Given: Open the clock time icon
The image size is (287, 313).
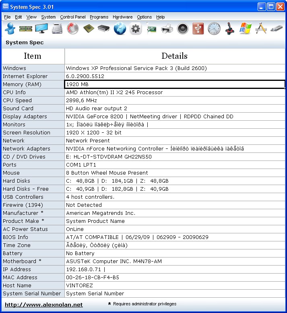Looking at the screenshot, I should point(214,29).
